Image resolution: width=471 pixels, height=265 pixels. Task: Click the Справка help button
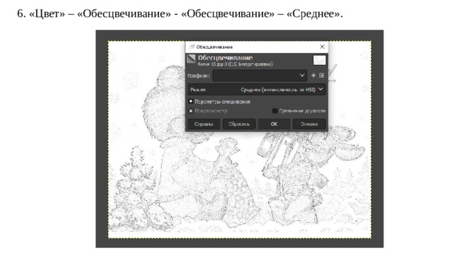[204, 124]
